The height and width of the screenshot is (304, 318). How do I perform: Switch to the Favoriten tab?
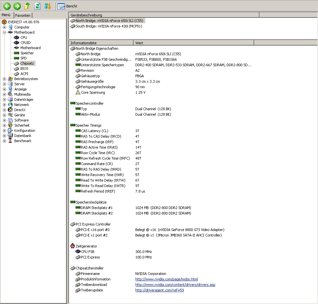[23, 16]
